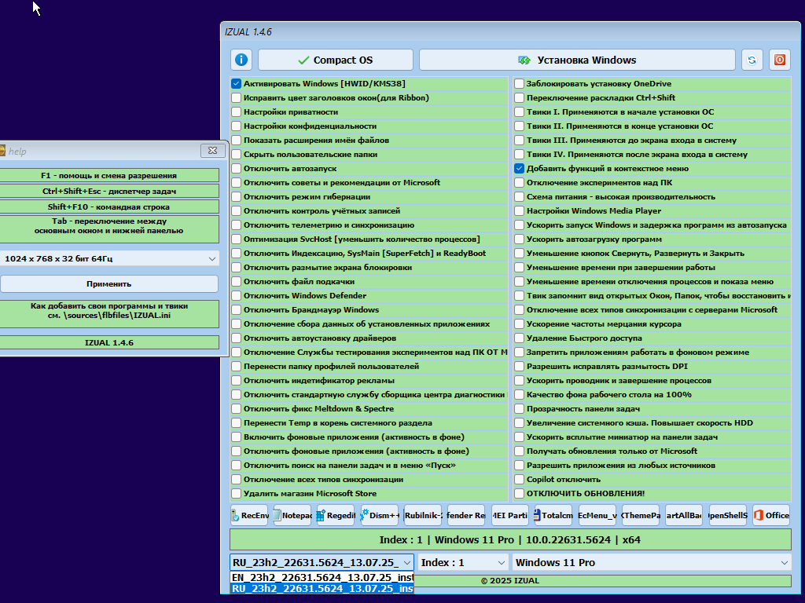Check Заблокировать установку OneDrive
This screenshot has height=603, width=805.
(519, 83)
